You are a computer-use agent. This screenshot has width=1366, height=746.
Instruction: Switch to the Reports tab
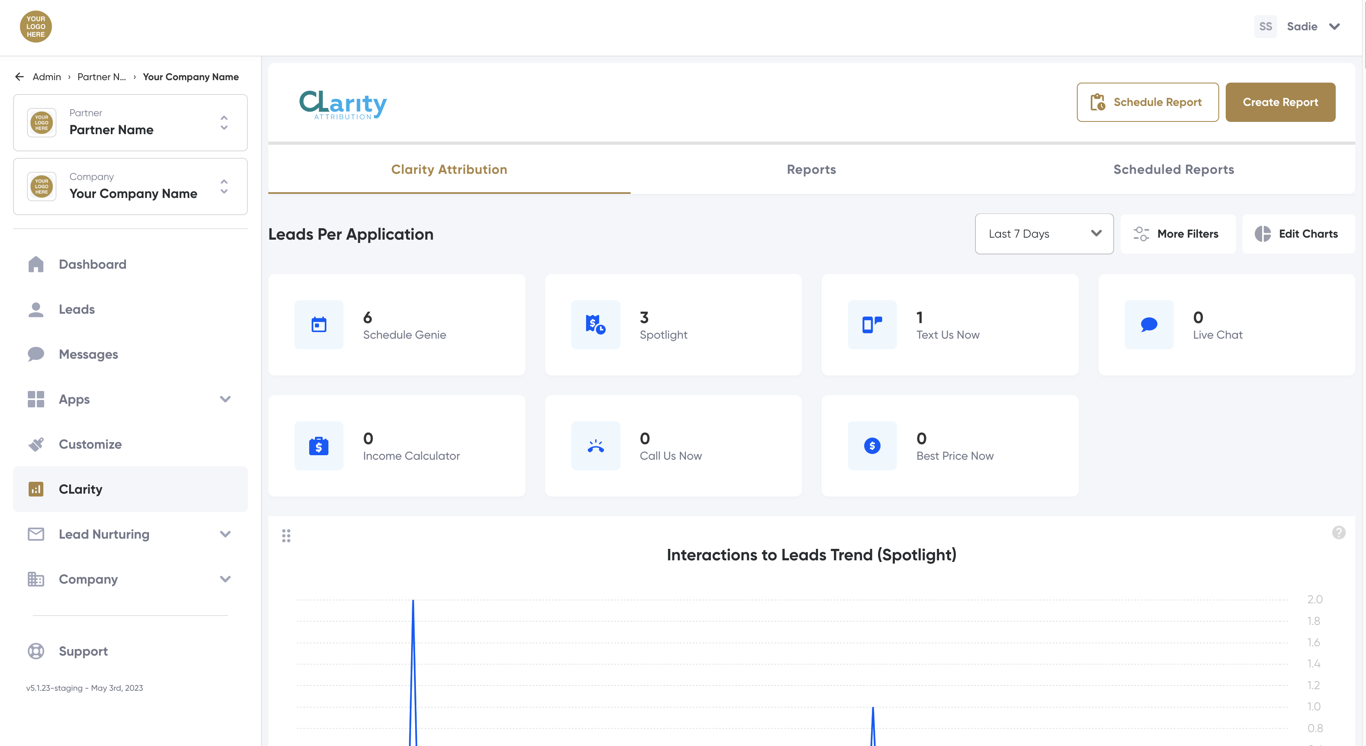811,169
